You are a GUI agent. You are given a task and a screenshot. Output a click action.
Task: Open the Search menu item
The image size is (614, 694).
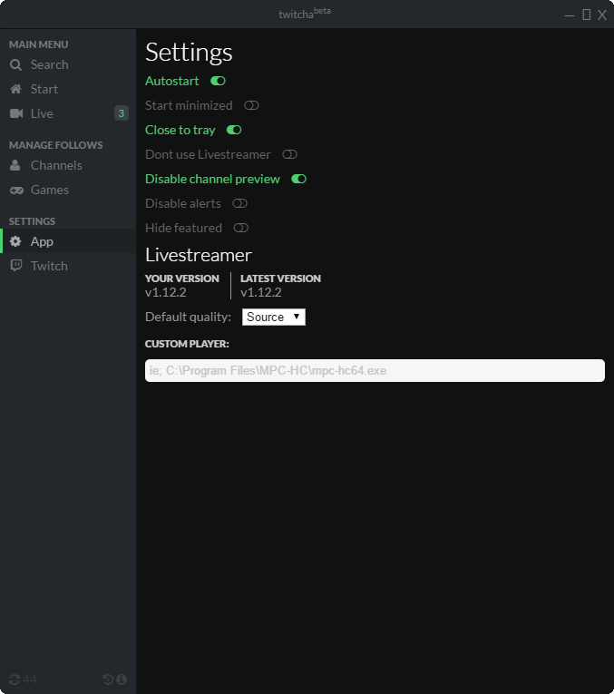[68, 65]
